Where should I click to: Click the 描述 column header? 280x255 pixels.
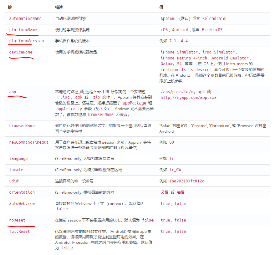pos(59,7)
